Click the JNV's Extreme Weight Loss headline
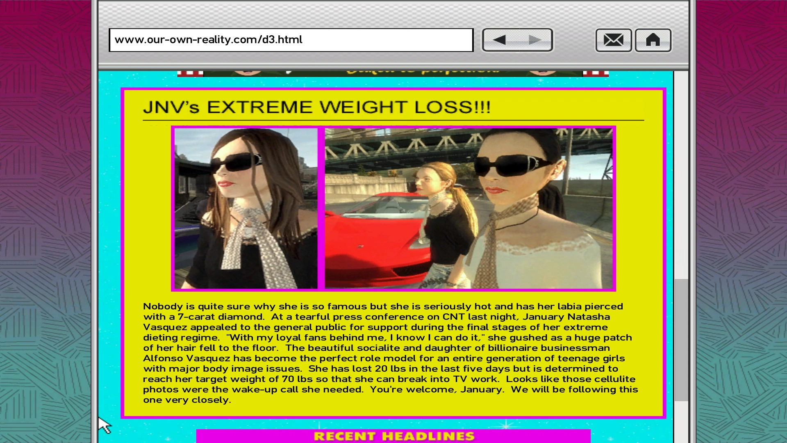Image resolution: width=787 pixels, height=443 pixels. point(316,107)
